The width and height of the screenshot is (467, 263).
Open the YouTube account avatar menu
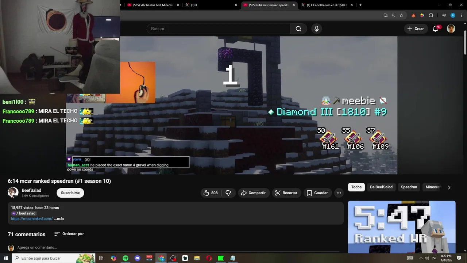pyautogui.click(x=451, y=29)
